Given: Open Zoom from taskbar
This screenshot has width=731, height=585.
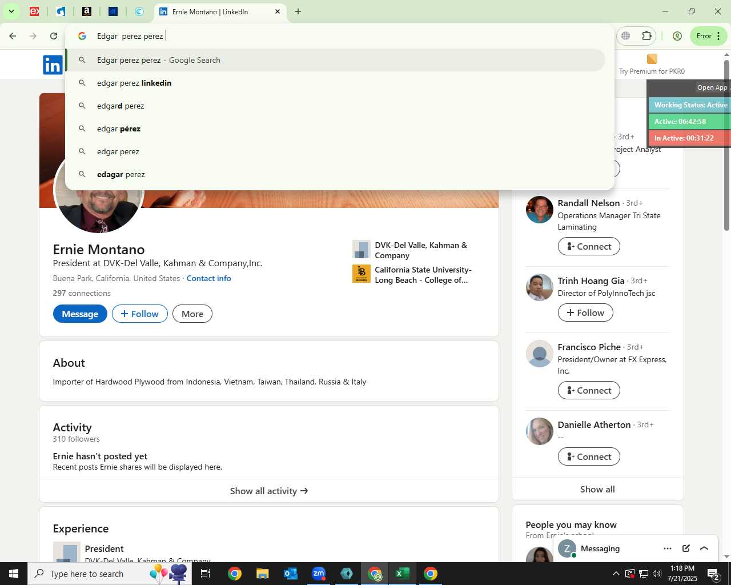Looking at the screenshot, I should (x=319, y=574).
